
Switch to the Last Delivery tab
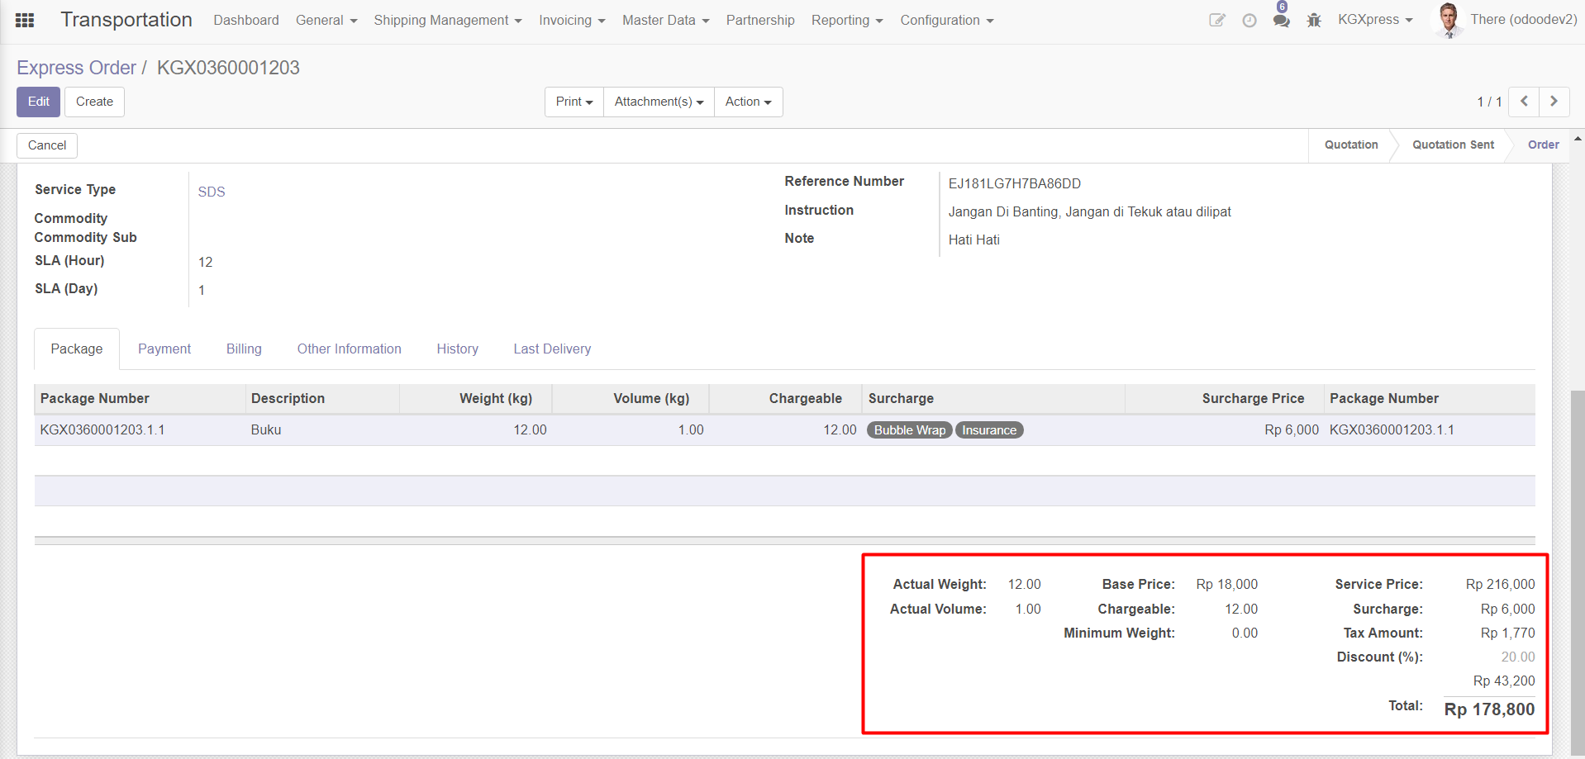click(x=552, y=349)
